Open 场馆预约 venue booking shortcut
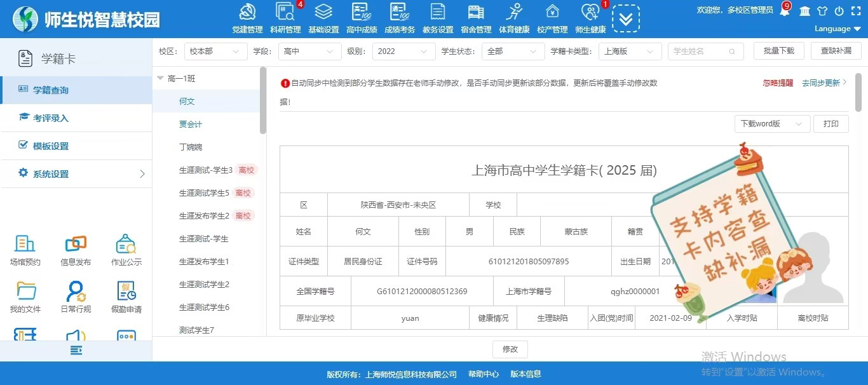This screenshot has height=385, width=868. coord(25,250)
